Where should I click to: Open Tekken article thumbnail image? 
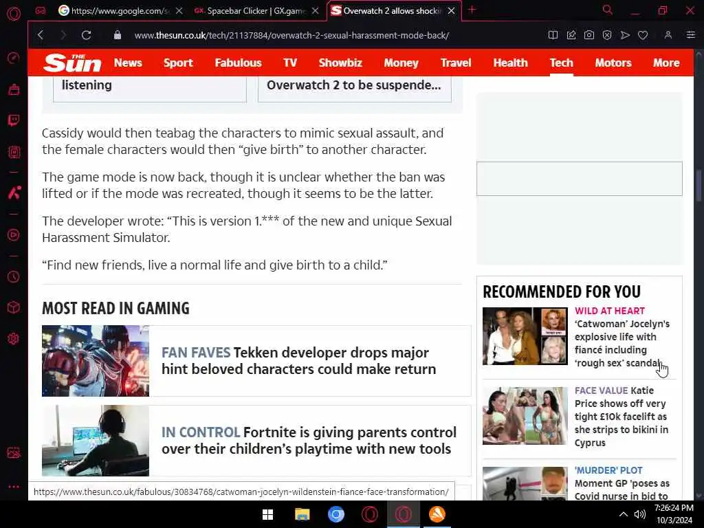click(x=95, y=360)
